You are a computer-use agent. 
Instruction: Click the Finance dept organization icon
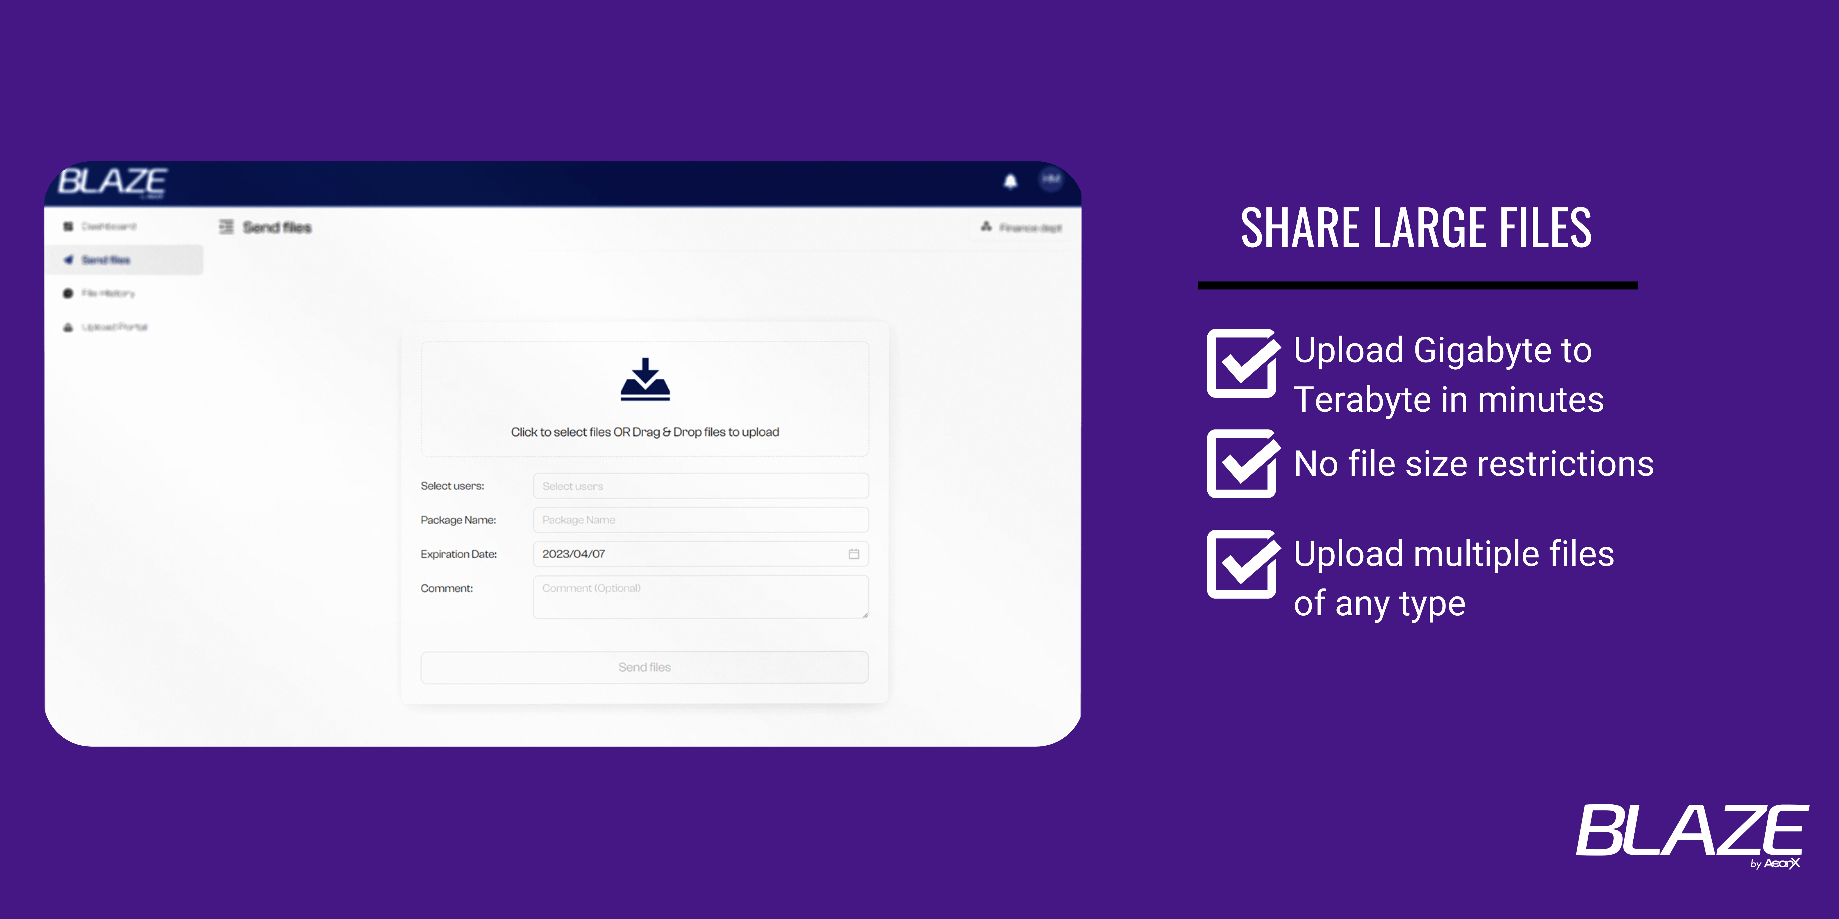click(x=986, y=227)
